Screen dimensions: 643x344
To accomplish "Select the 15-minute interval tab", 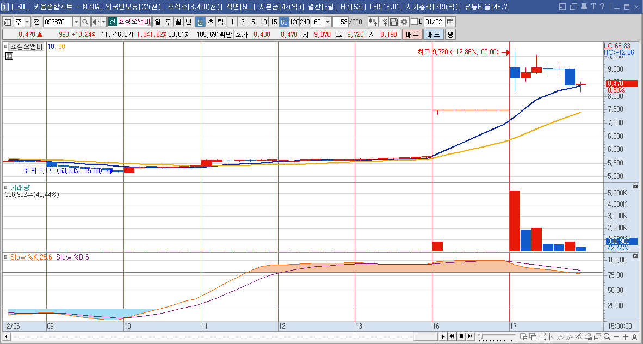I will click(x=274, y=22).
